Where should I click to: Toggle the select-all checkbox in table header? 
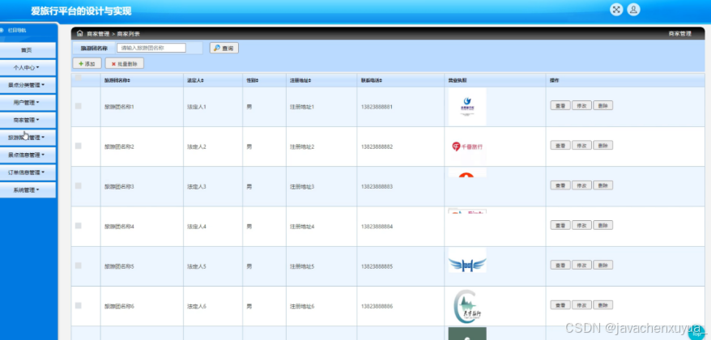(79, 78)
